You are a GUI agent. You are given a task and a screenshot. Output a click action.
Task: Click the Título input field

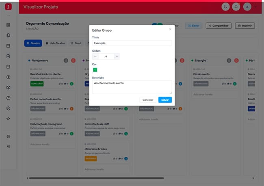point(132,43)
